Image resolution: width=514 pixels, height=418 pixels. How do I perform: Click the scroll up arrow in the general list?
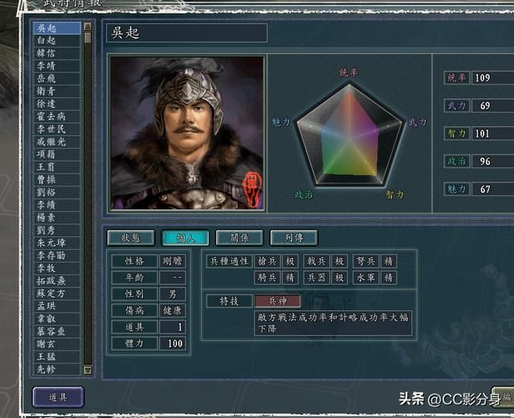pos(88,27)
